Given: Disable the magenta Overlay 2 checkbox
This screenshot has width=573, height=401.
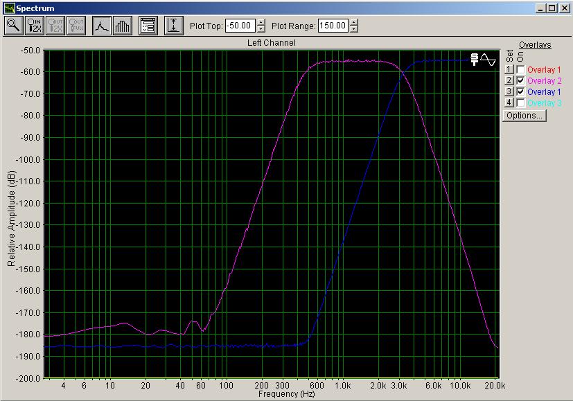Looking at the screenshot, I should click(521, 80).
